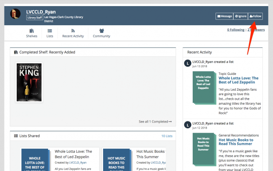Open the 0 Following link
Viewport: 273px width, 171px height.
[236, 30]
